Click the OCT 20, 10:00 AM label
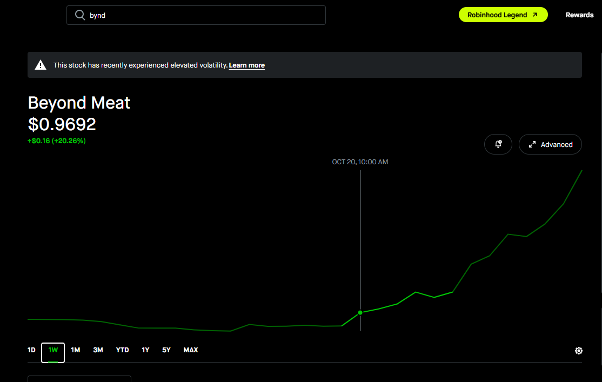 point(360,162)
